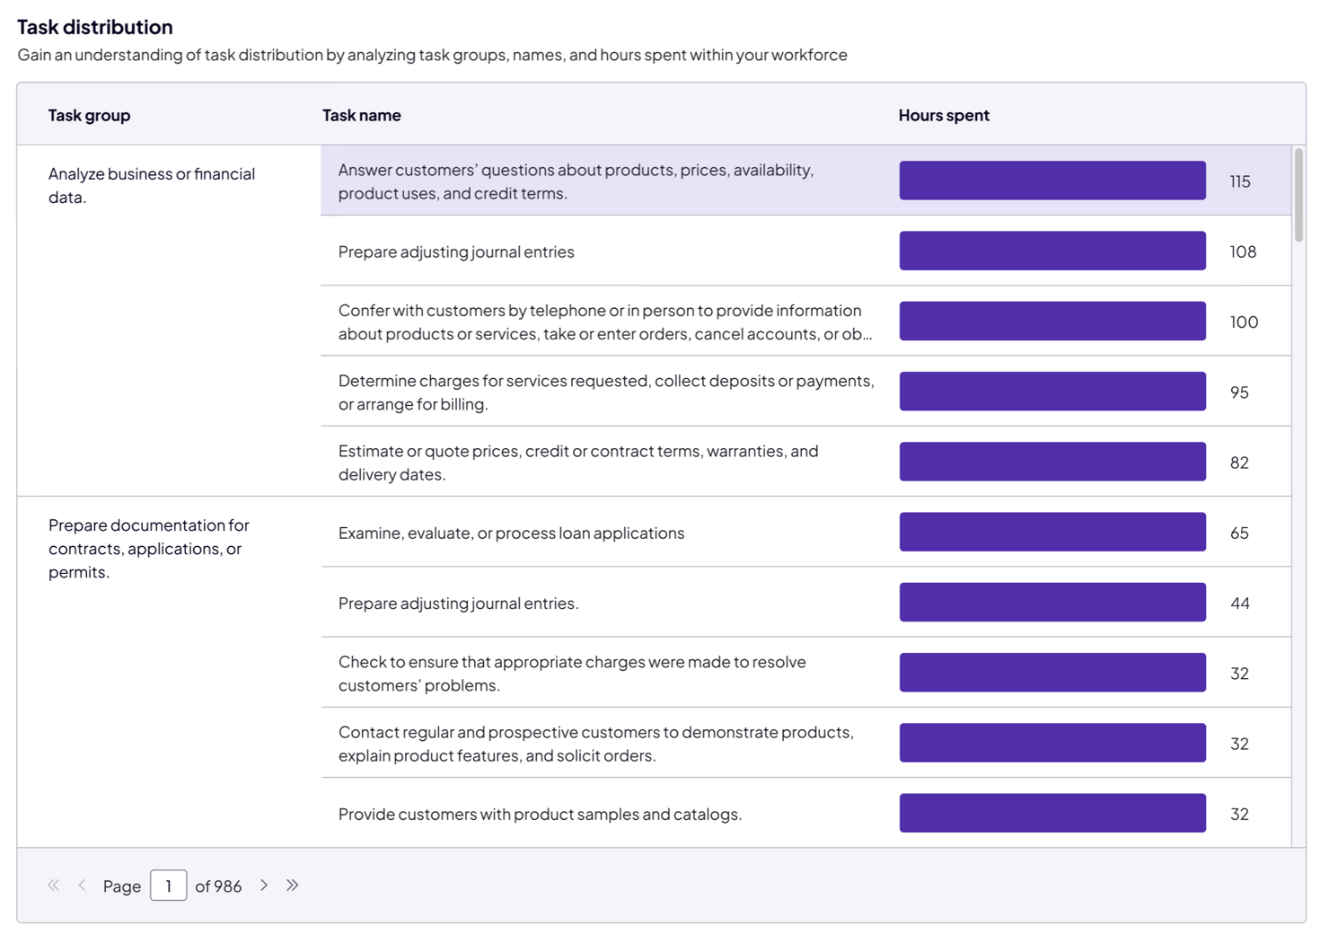The height and width of the screenshot is (943, 1320).
Task: Select 'Prepare documentation for contracts' task group
Action: [148, 548]
